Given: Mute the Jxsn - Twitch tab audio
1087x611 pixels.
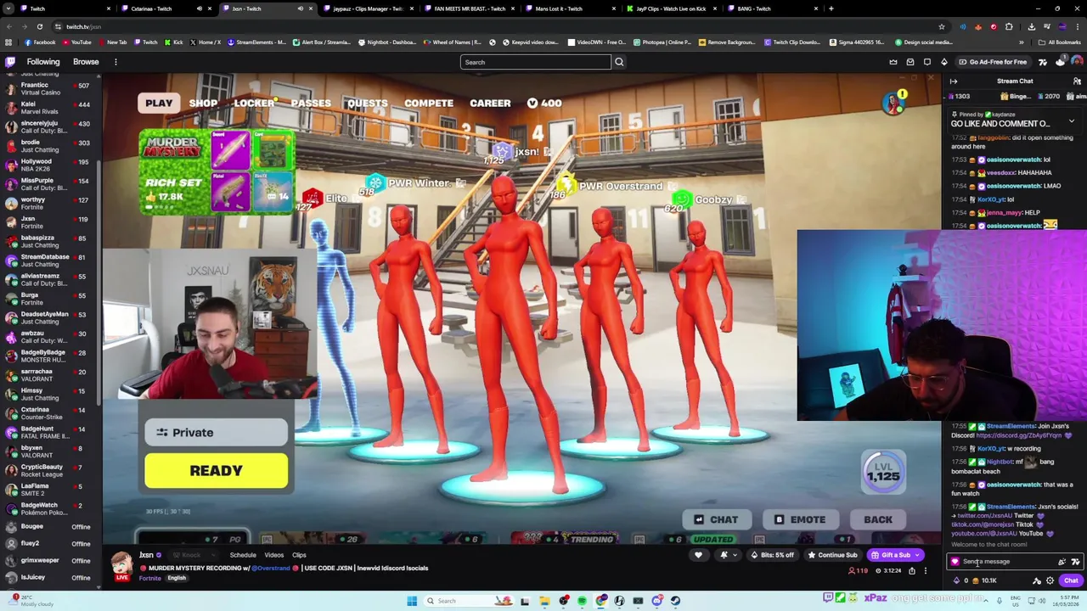Looking at the screenshot, I should pyautogui.click(x=300, y=8).
